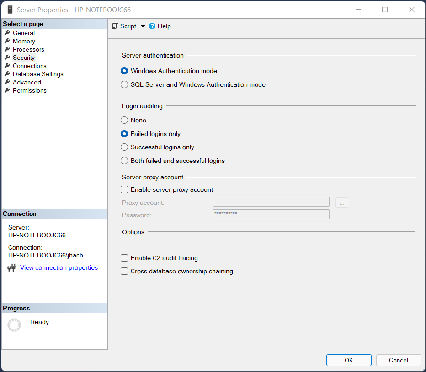The width and height of the screenshot is (426, 372).
Task: Enable the server proxy account checkbox
Action: pos(124,189)
